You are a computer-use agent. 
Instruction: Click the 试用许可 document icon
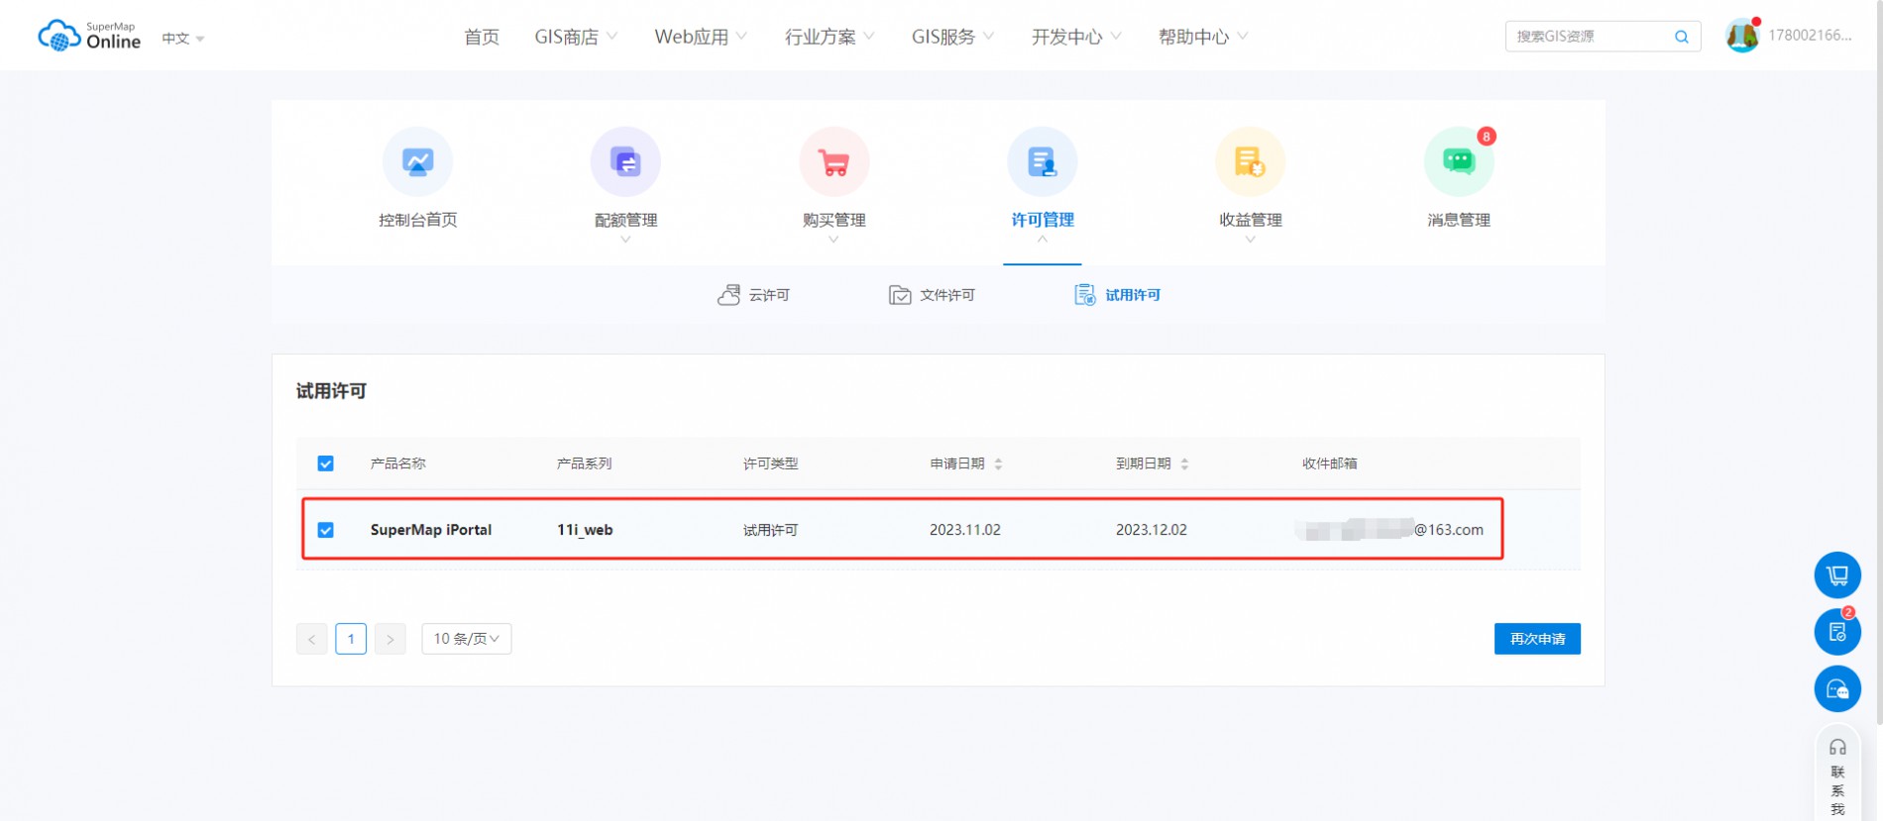click(1085, 295)
